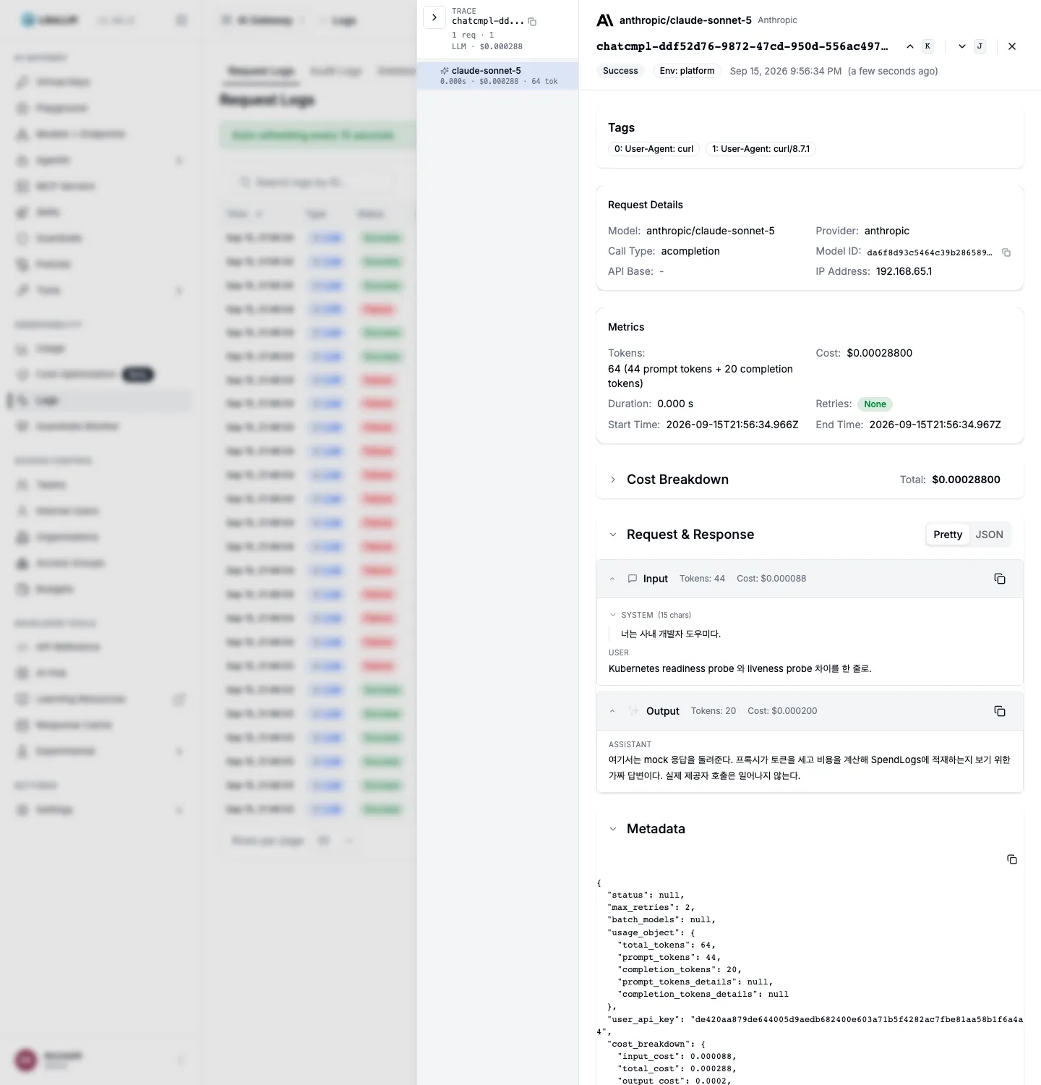1041x1085 pixels.
Task: Collapse the Request & Response section
Action: [x=613, y=535]
